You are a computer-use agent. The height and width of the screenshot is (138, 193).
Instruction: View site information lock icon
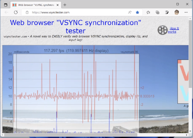[27, 12]
